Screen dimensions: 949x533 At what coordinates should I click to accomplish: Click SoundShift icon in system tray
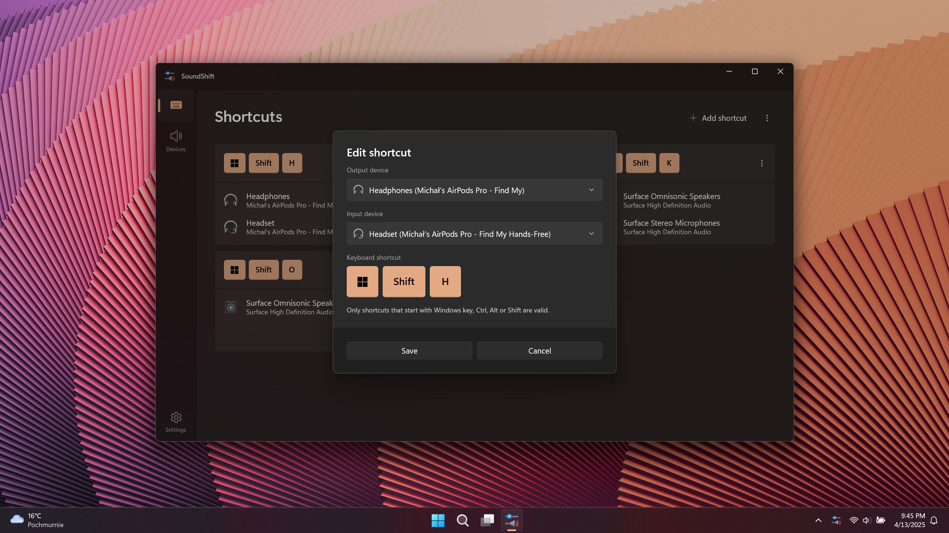[836, 520]
